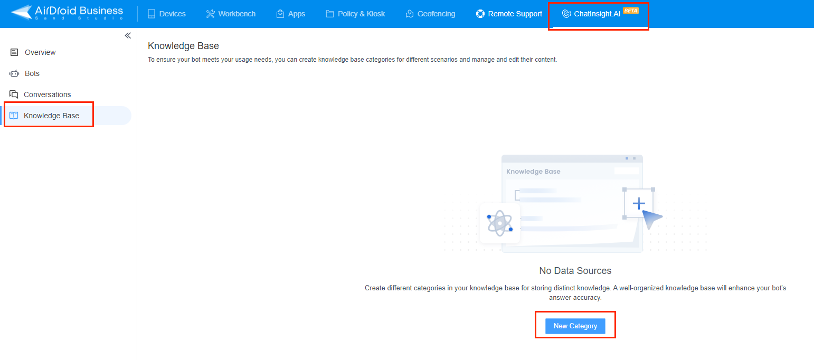The height and width of the screenshot is (360, 814).
Task: Click the Bots robot icon
Action: (14, 73)
